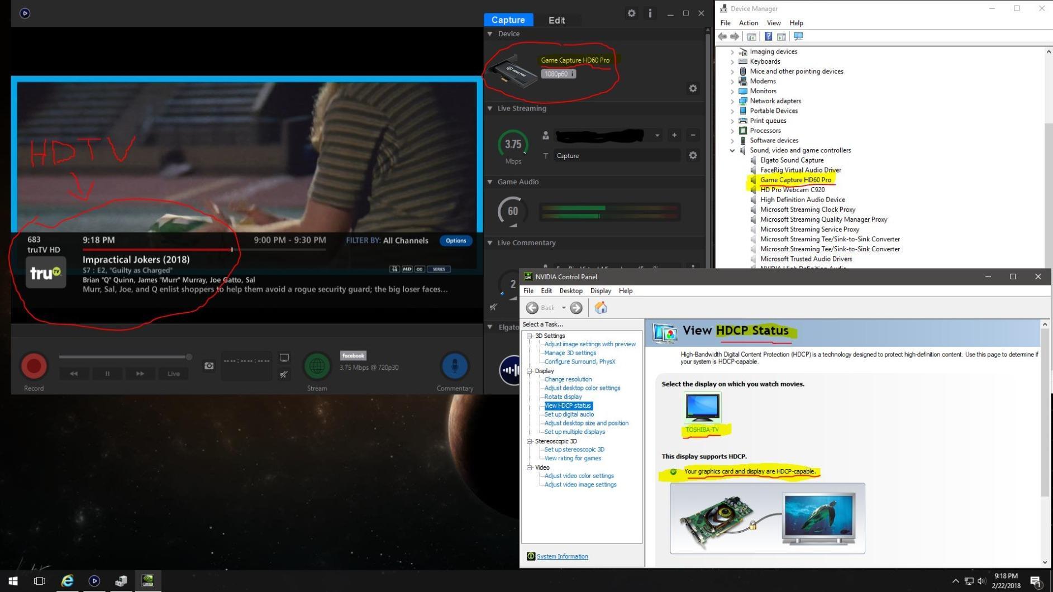Open the info icon beside settings gear

[x=650, y=13]
